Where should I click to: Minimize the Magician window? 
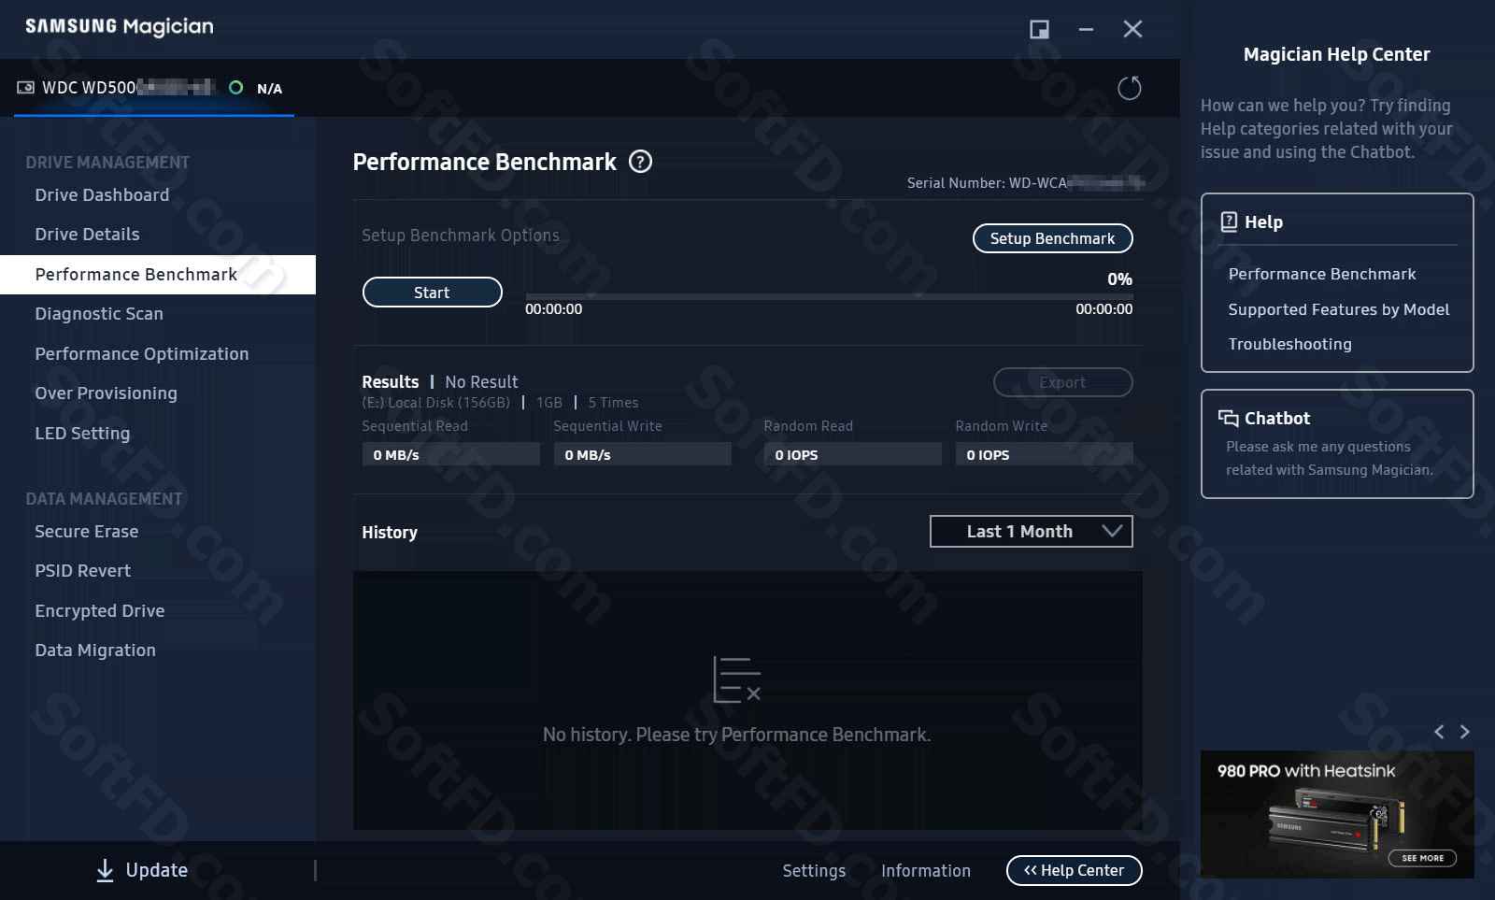[1086, 30]
